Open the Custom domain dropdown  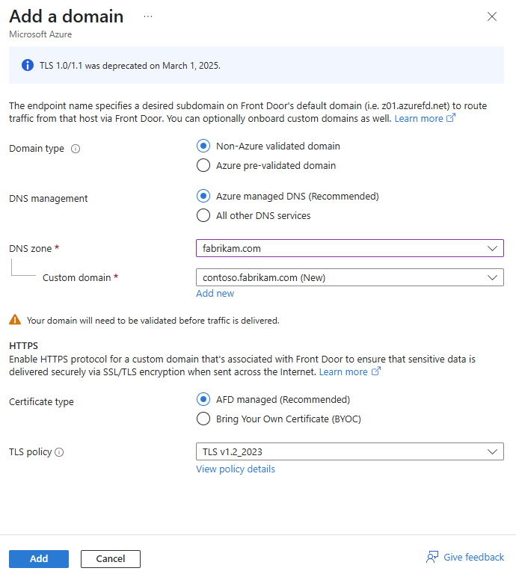click(x=348, y=278)
